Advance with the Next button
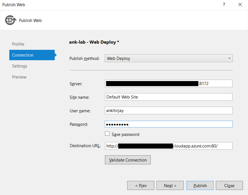Screen dimensions: 248x195 [170, 185]
